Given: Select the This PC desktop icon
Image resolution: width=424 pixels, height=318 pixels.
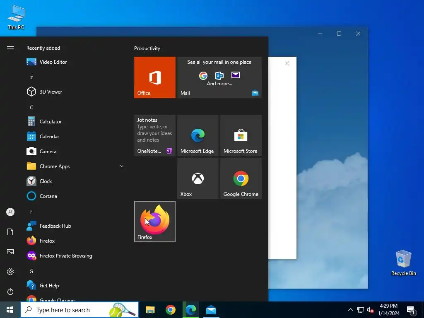Looking at the screenshot, I should 16,17.
